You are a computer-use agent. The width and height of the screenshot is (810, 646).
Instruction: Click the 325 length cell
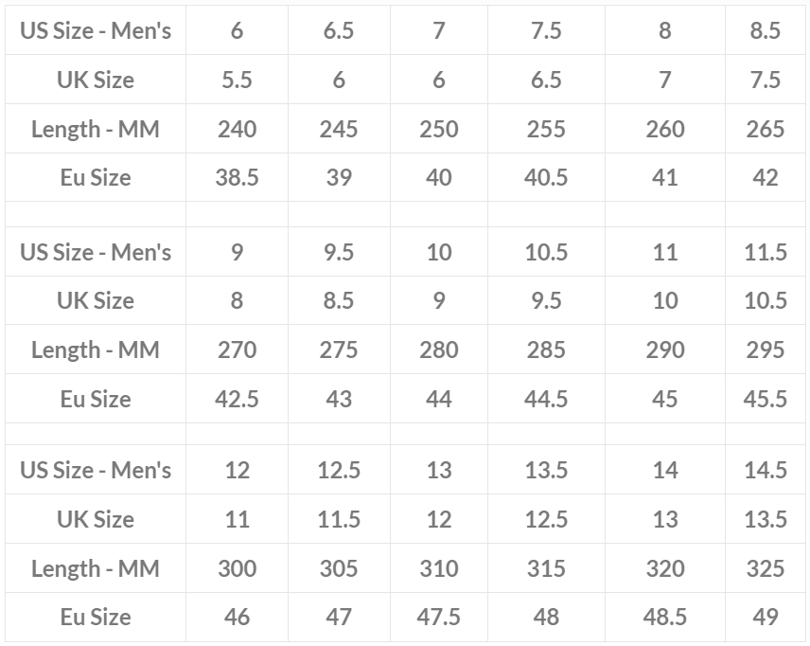[x=765, y=568]
